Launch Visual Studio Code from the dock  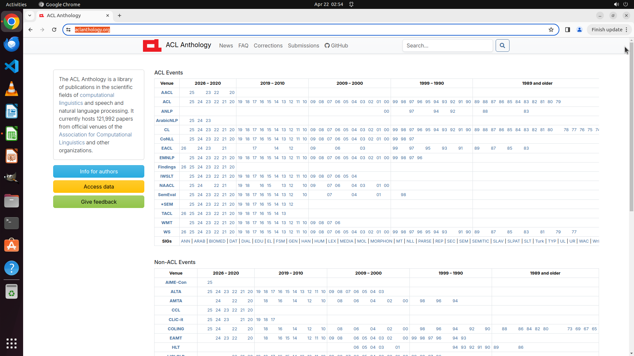(12, 66)
